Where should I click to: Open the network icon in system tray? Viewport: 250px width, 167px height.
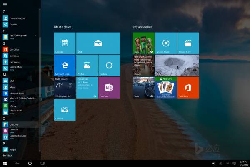[x=220, y=164]
